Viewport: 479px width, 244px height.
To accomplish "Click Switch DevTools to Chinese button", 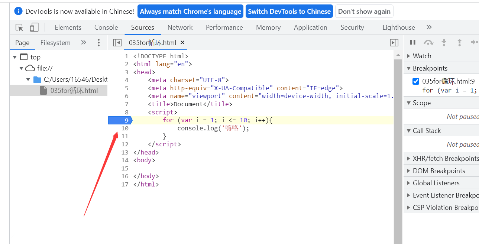I will click(x=289, y=12).
